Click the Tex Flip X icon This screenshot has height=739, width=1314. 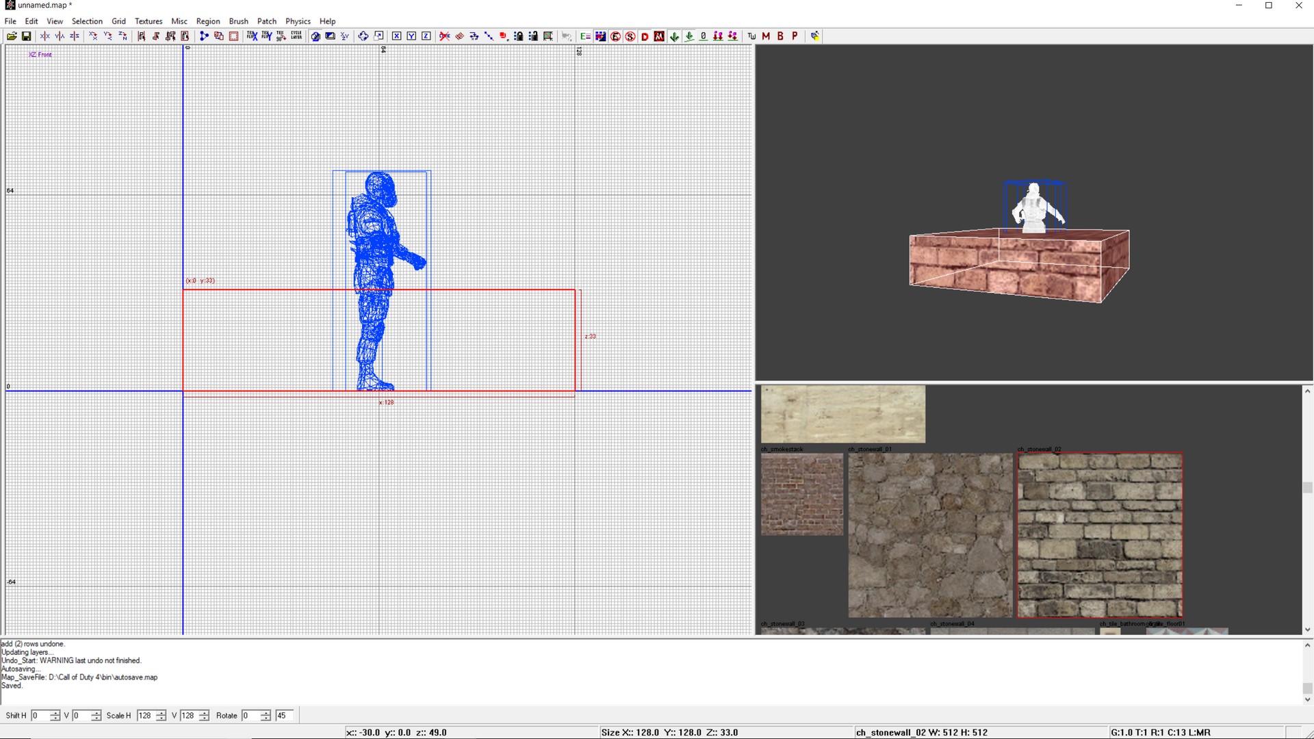(252, 36)
